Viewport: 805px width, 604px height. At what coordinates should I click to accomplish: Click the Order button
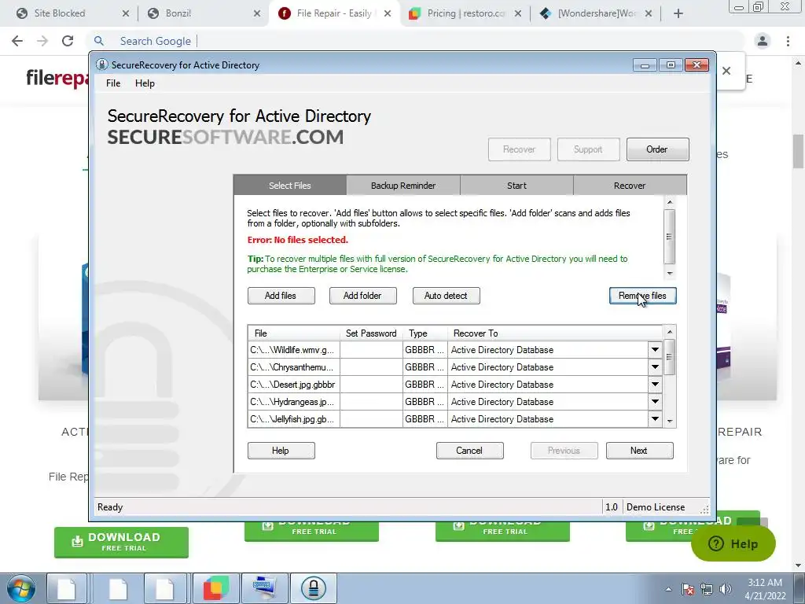click(x=657, y=149)
